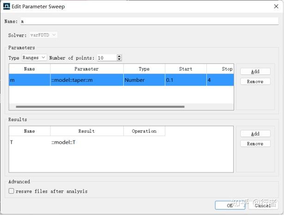
Task: Click the Number of points value field
Action: click(106, 58)
